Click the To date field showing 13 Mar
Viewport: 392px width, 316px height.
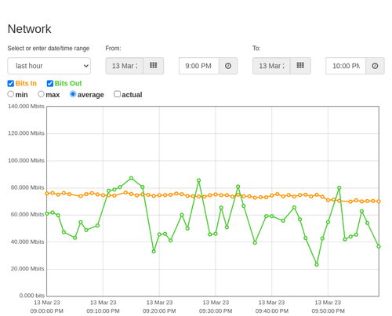coord(271,66)
